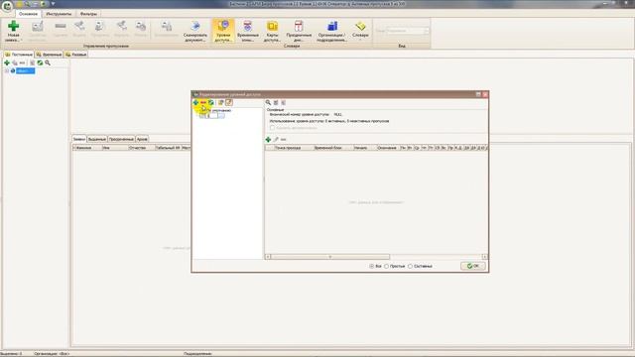Switch to the 'Фильтры' ribbon tab
Viewport: 635px width, 357px height.
(x=88, y=14)
